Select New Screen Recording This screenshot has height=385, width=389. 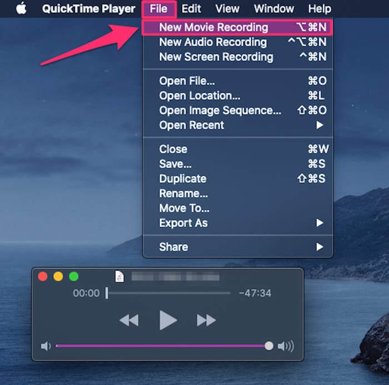[238, 57]
